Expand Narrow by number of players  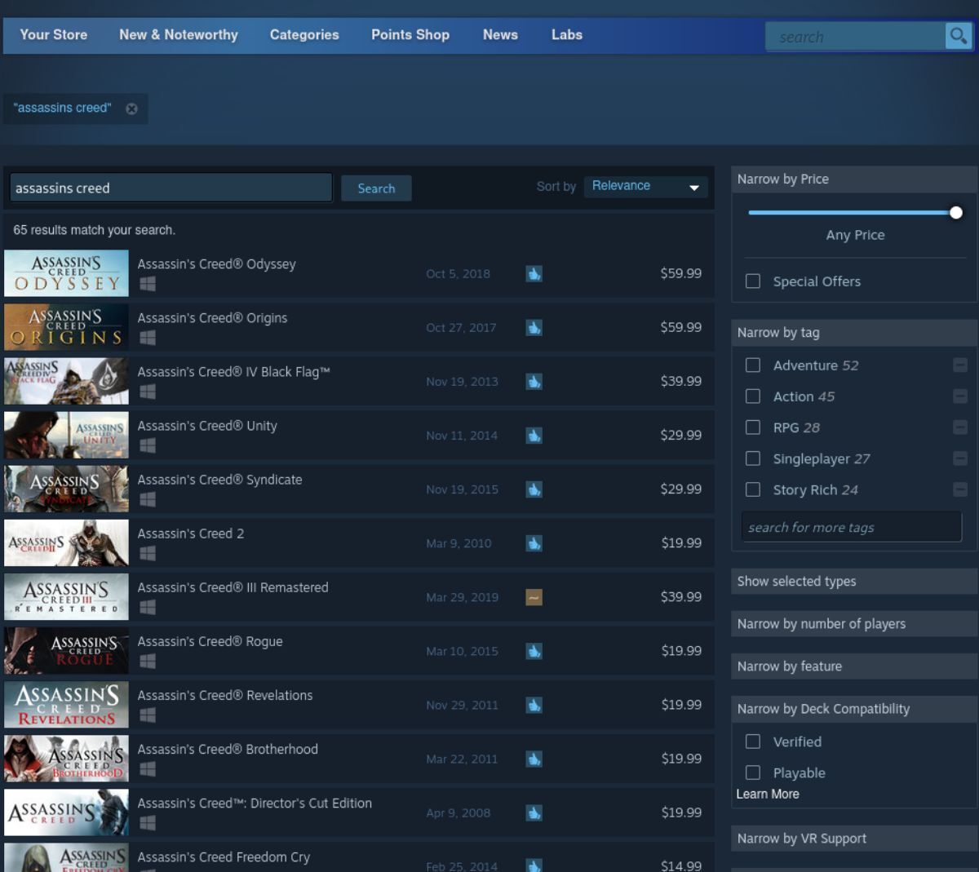tap(854, 624)
